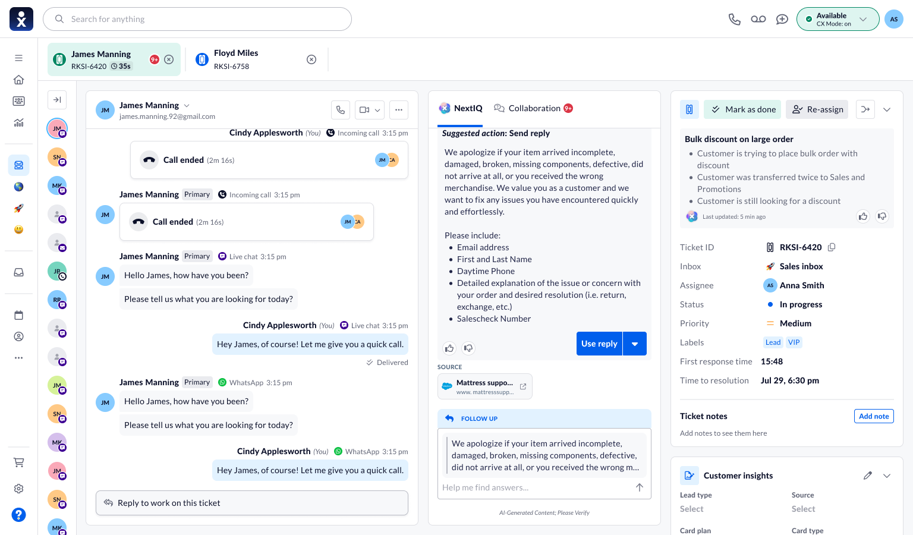Close the Floyd Miles ticket tab
Viewport: 913px width, 535px height.
(x=311, y=59)
